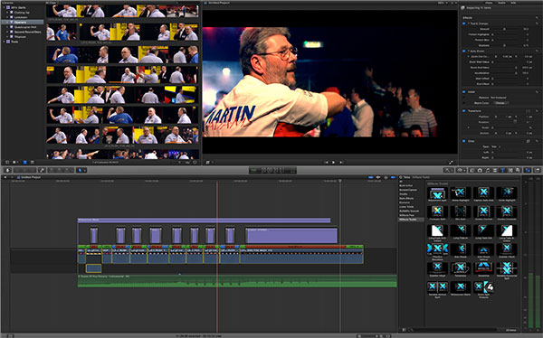Image resolution: width=543 pixels, height=338 pixels.
Task: Open the Transitions browser icon
Action: (495, 170)
